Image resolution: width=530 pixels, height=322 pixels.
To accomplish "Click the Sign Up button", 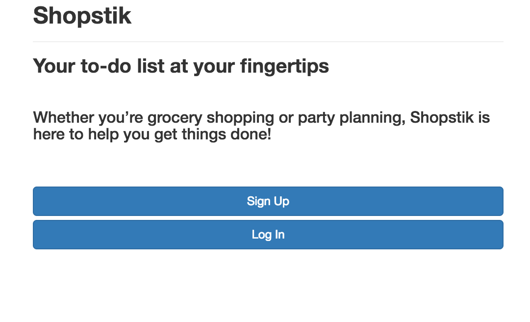I will [268, 201].
